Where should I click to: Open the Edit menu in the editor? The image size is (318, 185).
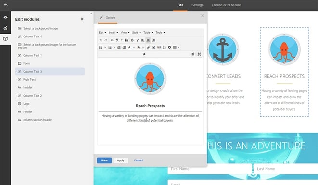pos(102,32)
